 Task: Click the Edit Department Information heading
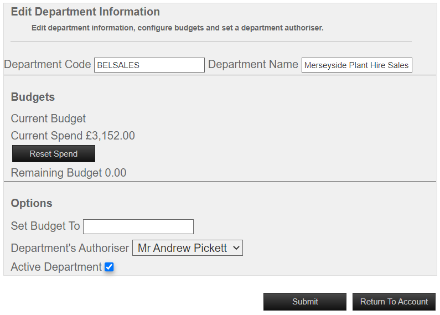(85, 12)
